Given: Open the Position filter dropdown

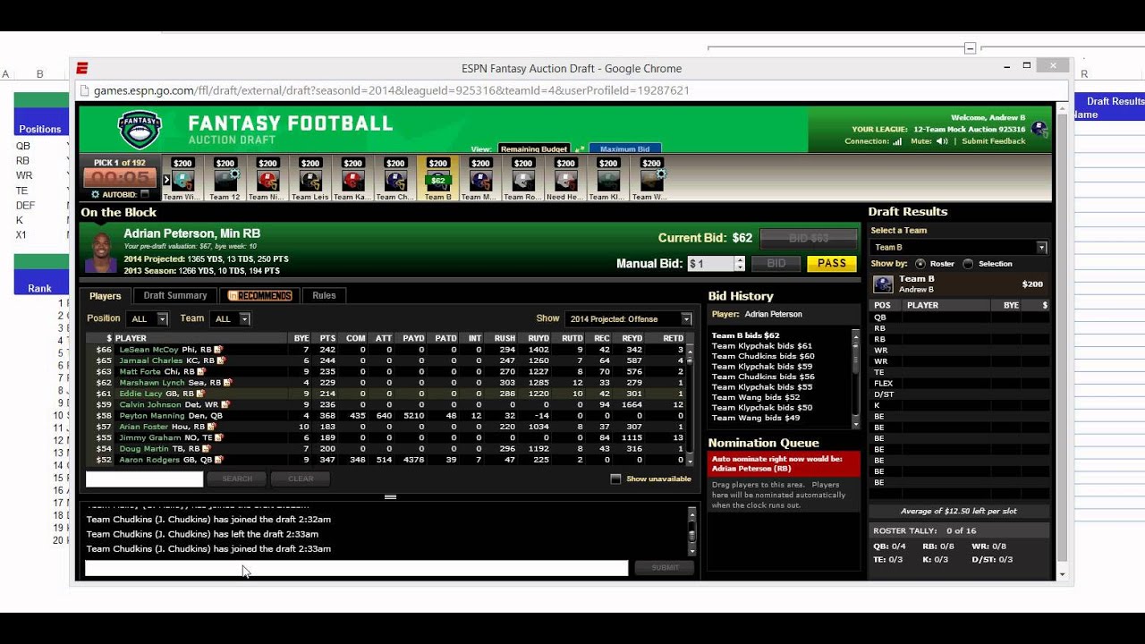Looking at the screenshot, I should click(148, 318).
